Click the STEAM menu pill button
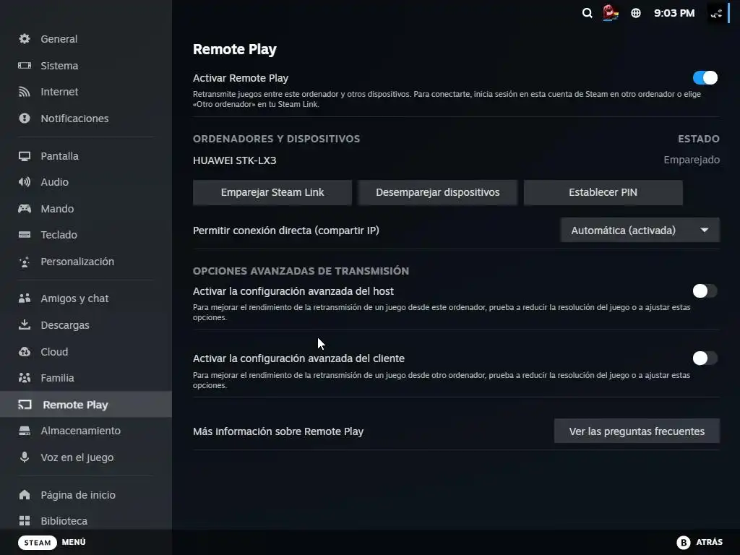Screen dimensions: 740x555 [x=38, y=542]
